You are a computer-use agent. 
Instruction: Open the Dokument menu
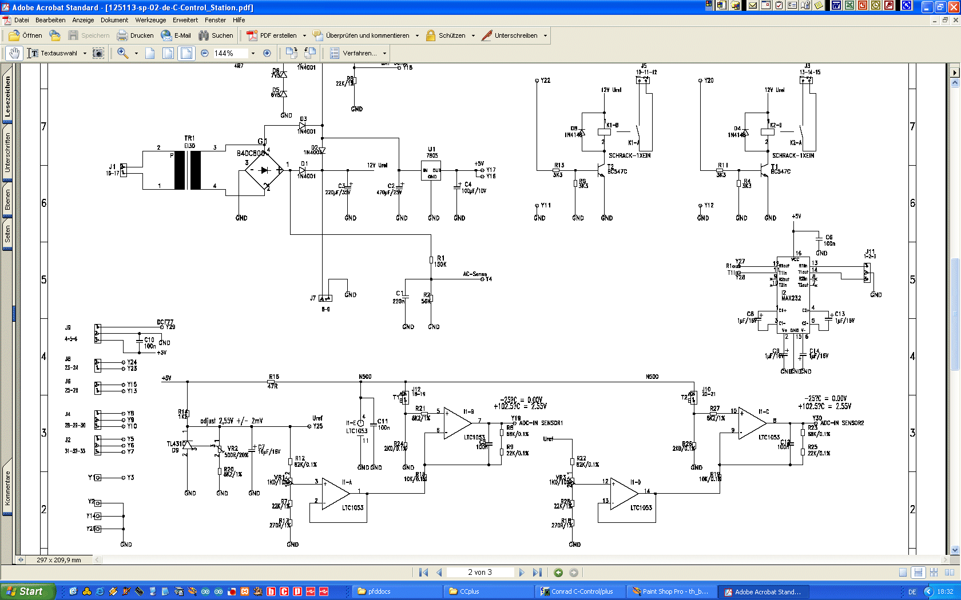(114, 20)
